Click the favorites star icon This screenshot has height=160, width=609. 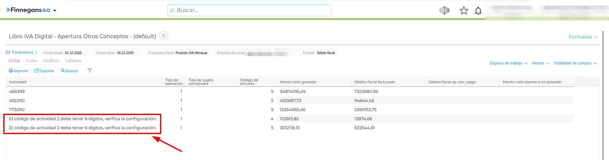click(x=464, y=11)
